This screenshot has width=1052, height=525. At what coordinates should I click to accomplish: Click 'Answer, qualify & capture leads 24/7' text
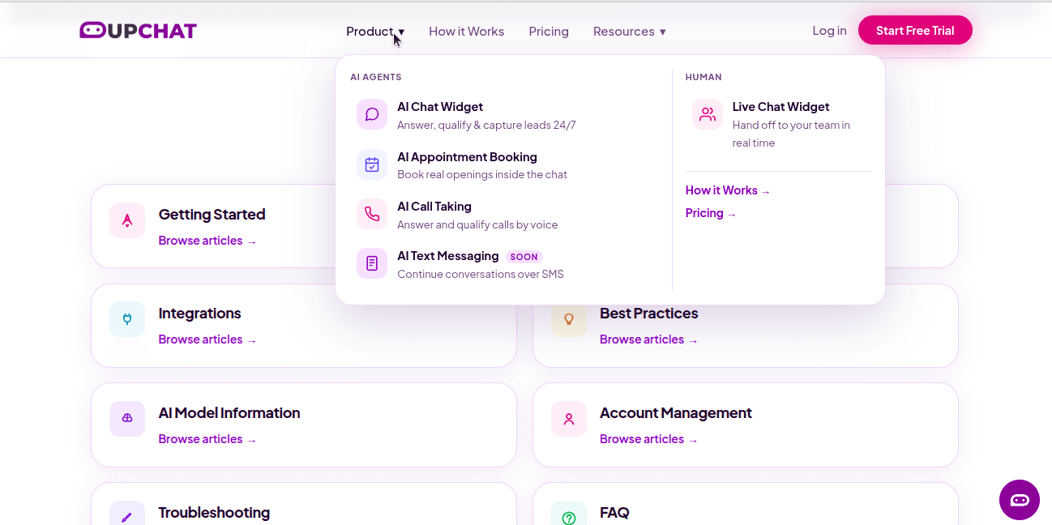click(486, 125)
